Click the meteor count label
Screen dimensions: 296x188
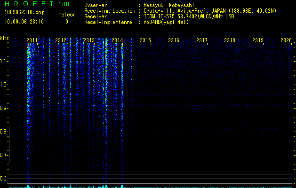point(67,15)
